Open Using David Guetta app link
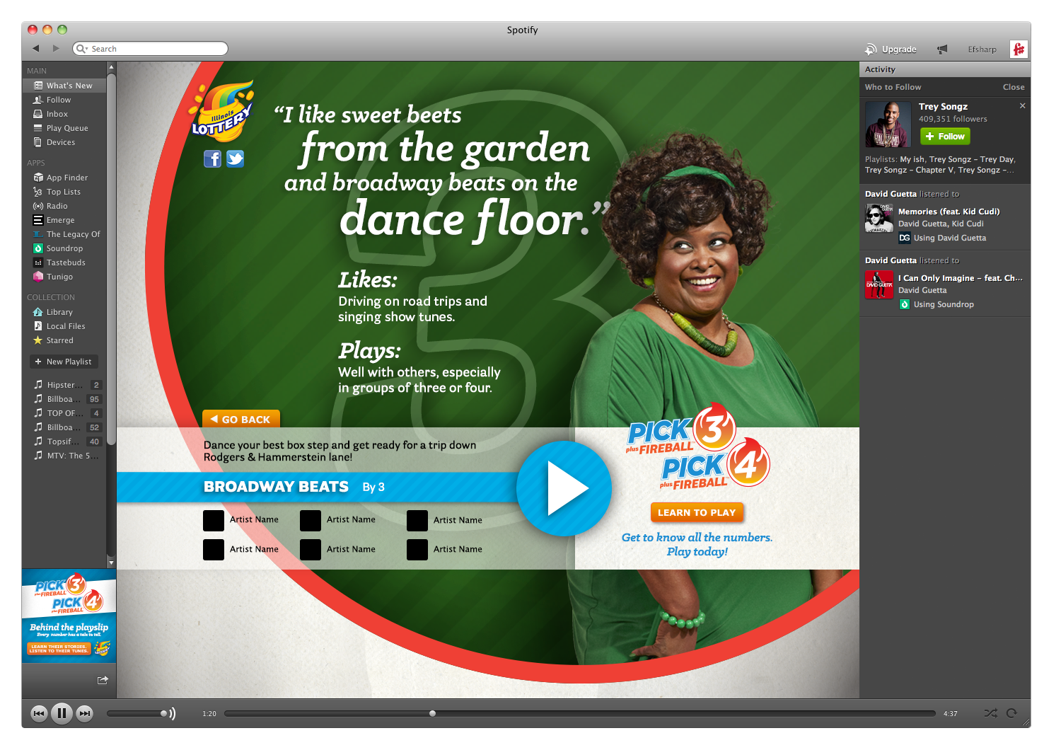 (x=949, y=238)
